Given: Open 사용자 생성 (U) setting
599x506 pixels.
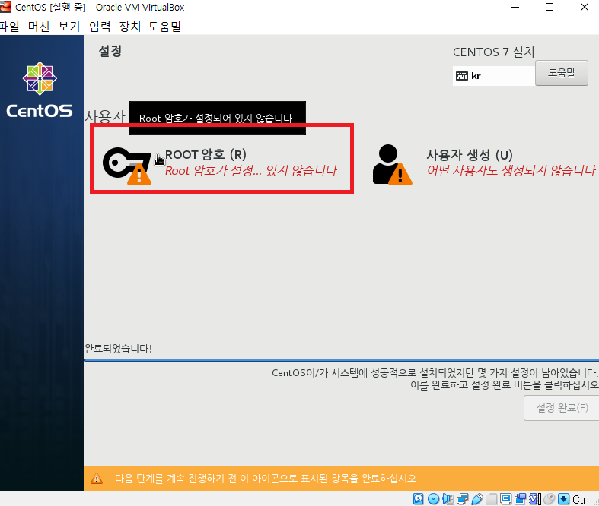Looking at the screenshot, I should (x=483, y=163).
